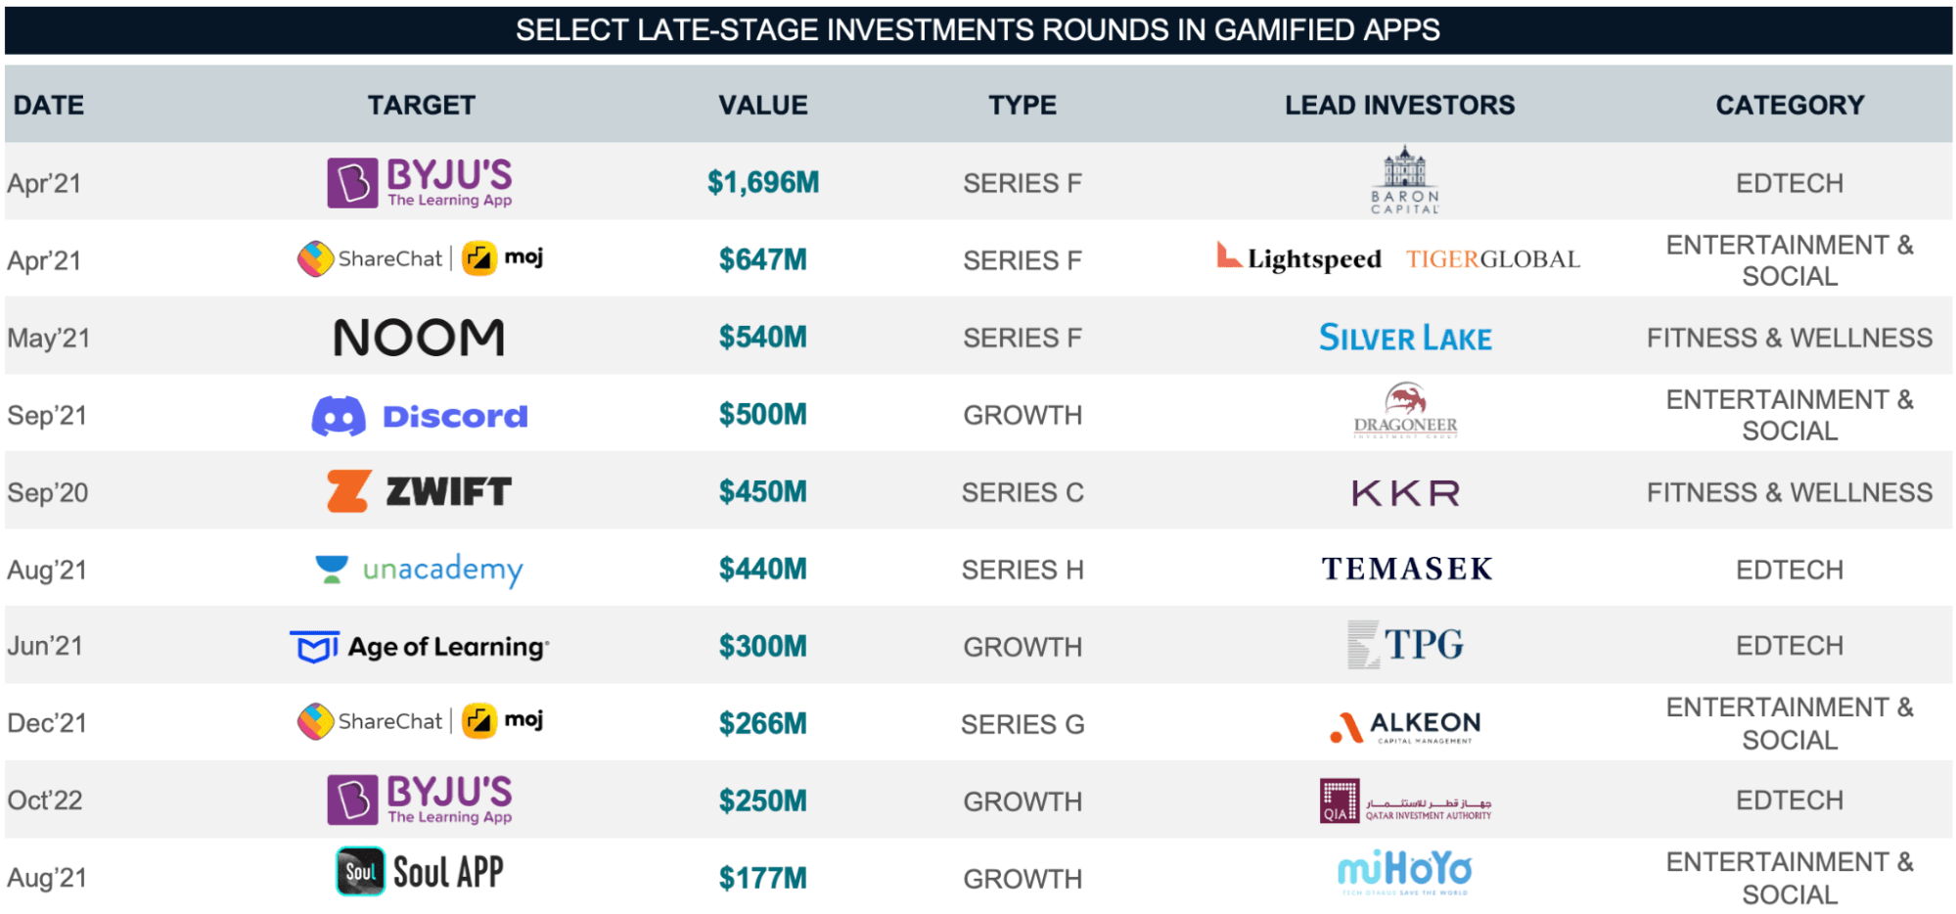Select the TPG investor logo
The height and width of the screenshot is (914, 1956).
point(1405,645)
